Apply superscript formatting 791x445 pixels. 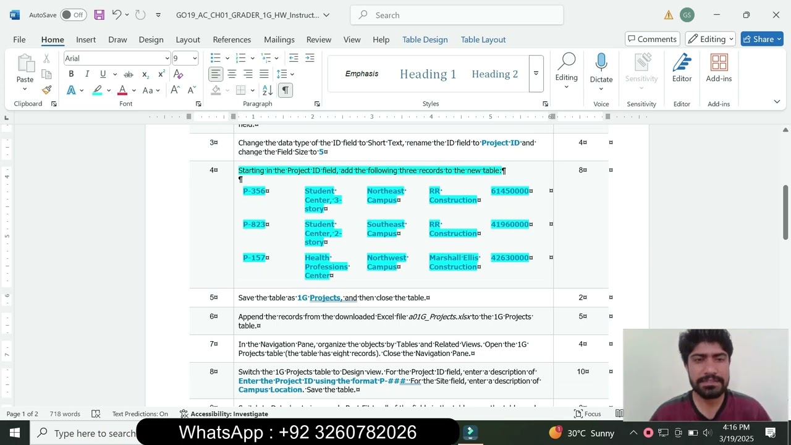(x=161, y=74)
